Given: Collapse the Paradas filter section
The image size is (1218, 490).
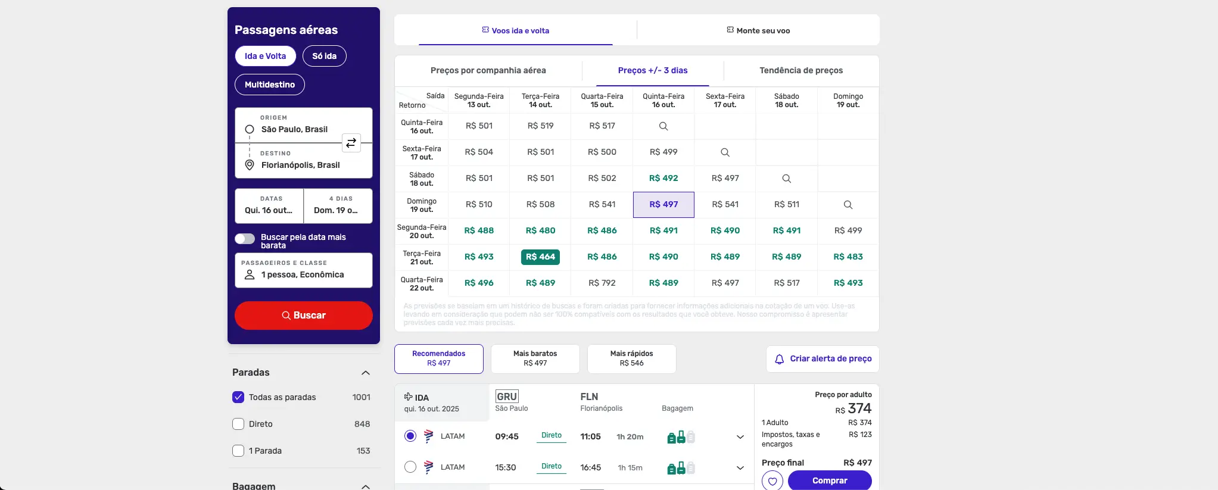Looking at the screenshot, I should pos(366,373).
